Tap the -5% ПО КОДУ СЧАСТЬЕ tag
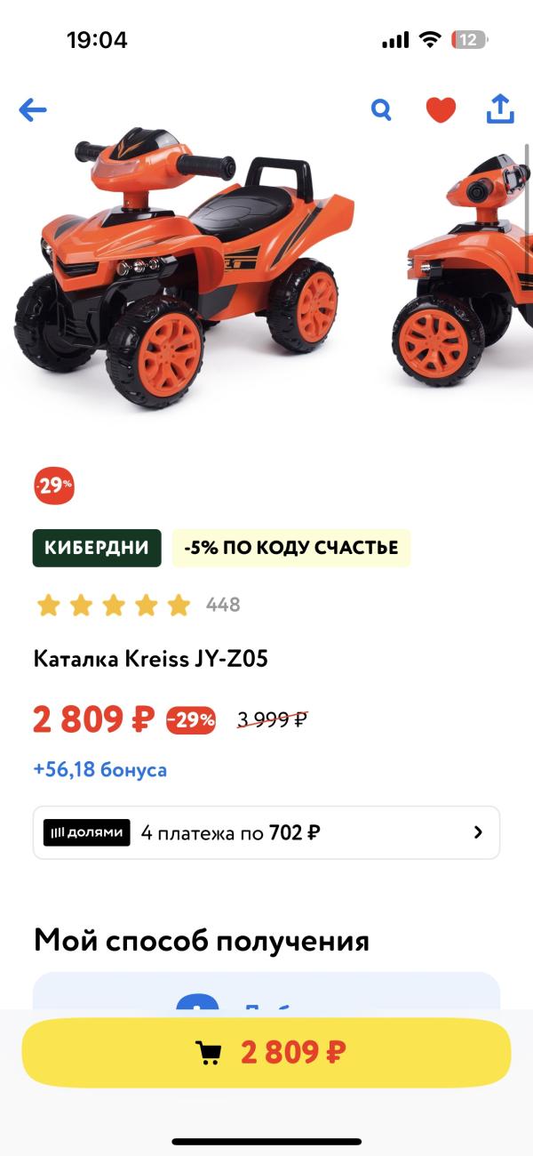The image size is (533, 1156). [x=291, y=548]
